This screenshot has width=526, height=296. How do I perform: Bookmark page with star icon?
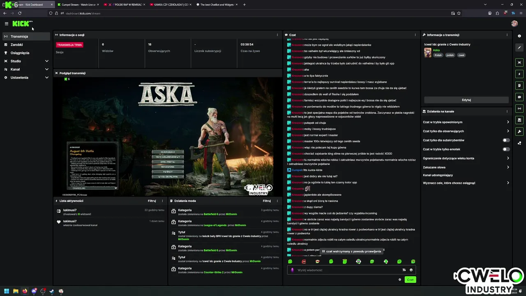pyautogui.click(x=459, y=13)
